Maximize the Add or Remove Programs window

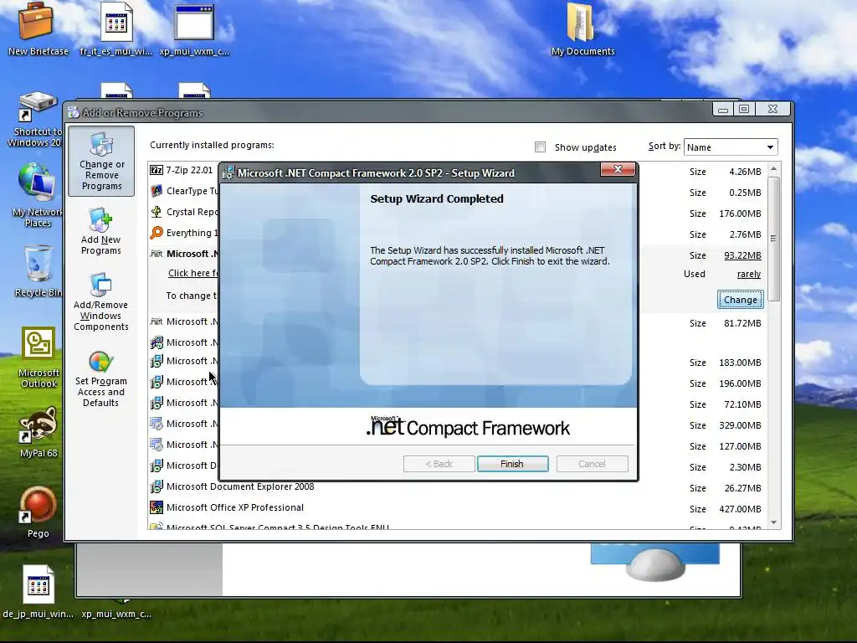pos(744,109)
